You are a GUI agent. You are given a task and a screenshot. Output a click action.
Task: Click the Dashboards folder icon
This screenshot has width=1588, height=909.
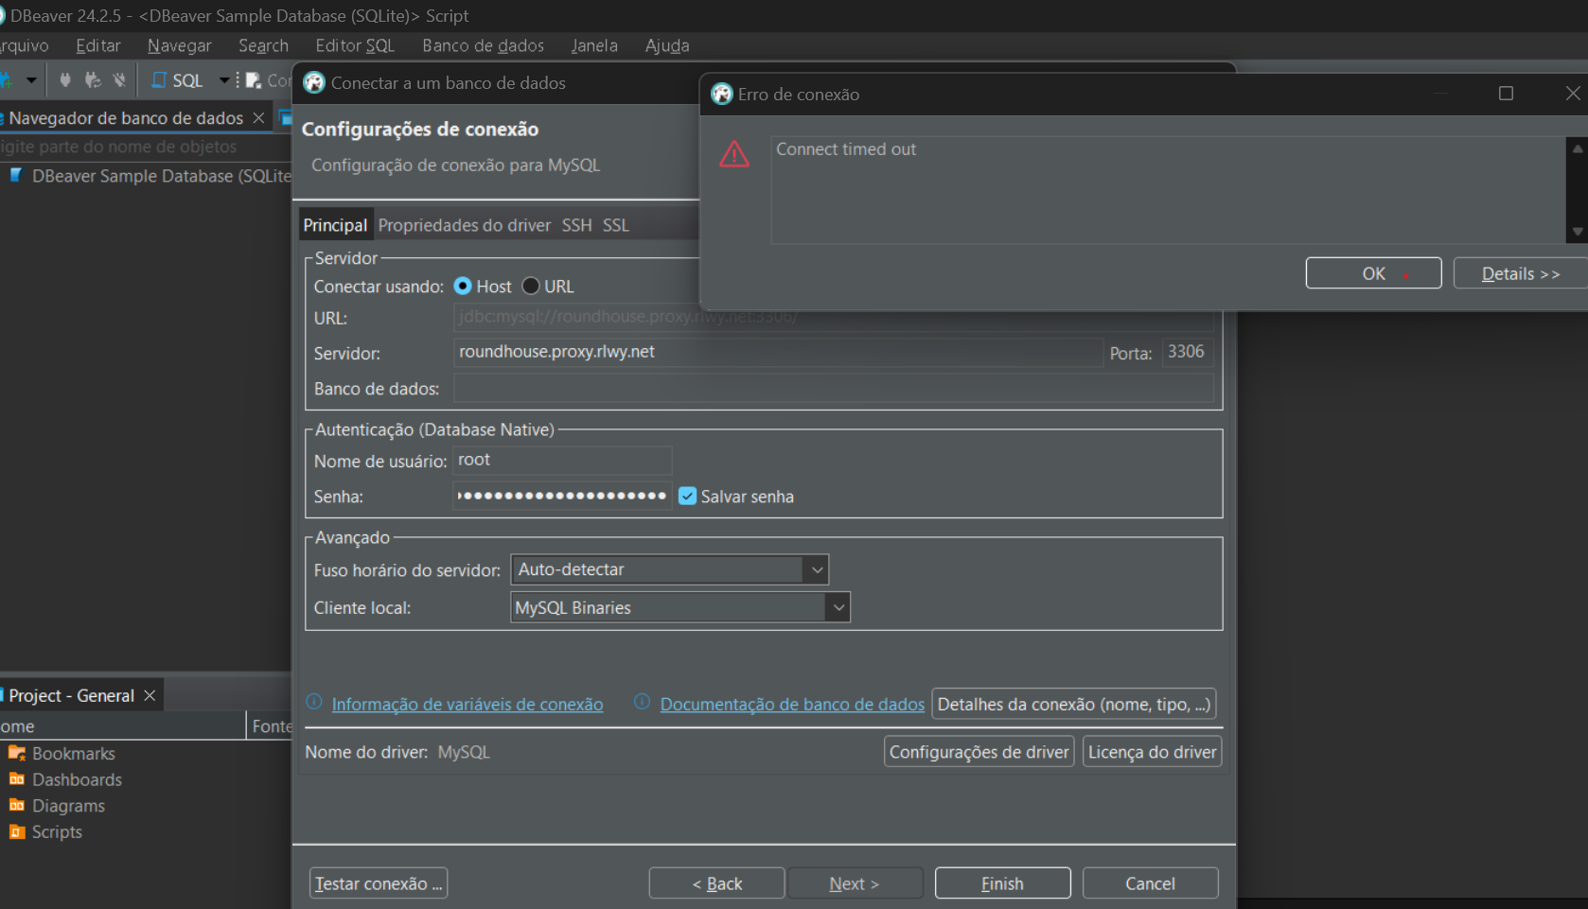tap(17, 779)
